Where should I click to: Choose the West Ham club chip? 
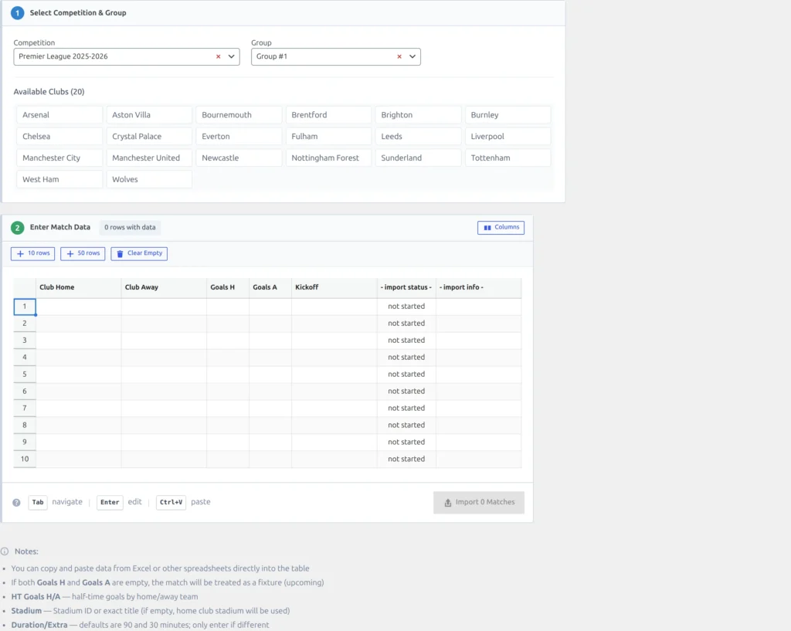[59, 179]
